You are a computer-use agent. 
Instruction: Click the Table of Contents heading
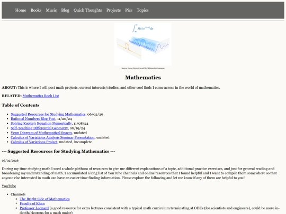click(21, 105)
